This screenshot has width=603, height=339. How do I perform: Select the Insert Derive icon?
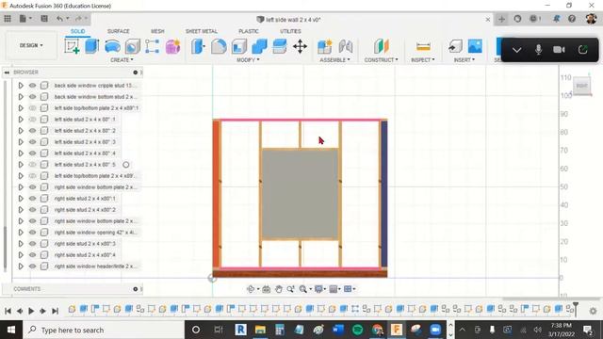(455, 46)
